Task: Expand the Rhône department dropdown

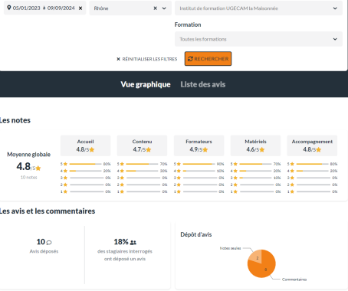Action: tap(164, 8)
